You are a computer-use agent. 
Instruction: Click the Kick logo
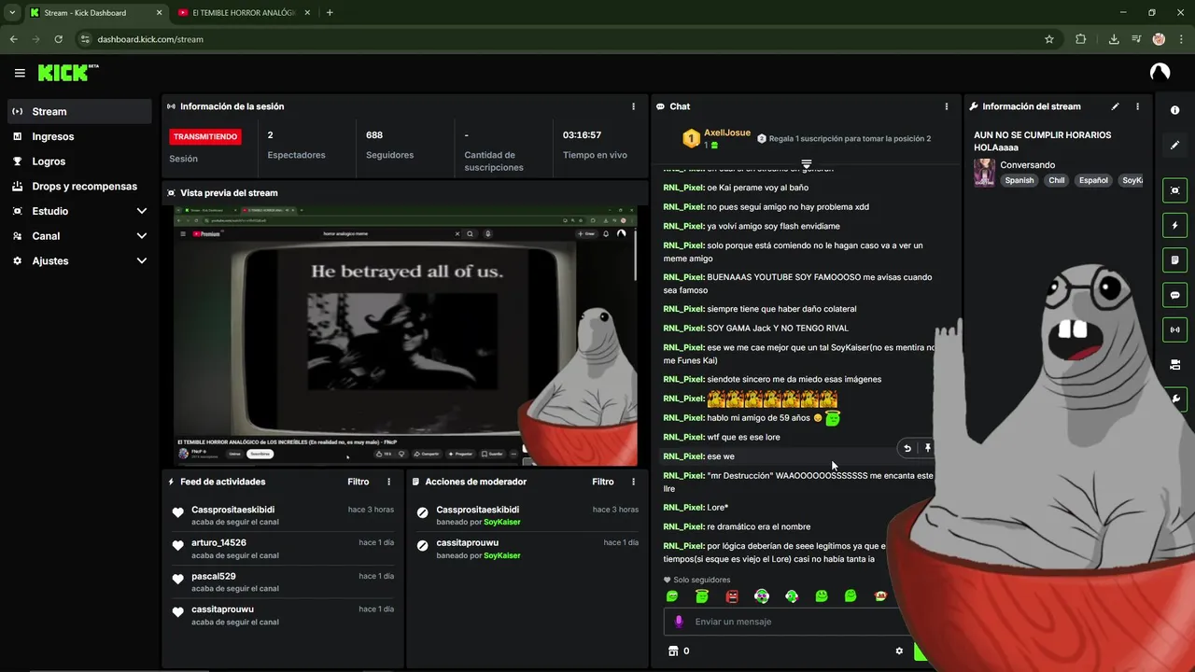[67, 73]
